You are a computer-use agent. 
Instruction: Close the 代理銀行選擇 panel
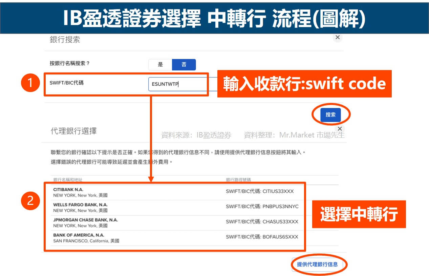tap(340, 129)
